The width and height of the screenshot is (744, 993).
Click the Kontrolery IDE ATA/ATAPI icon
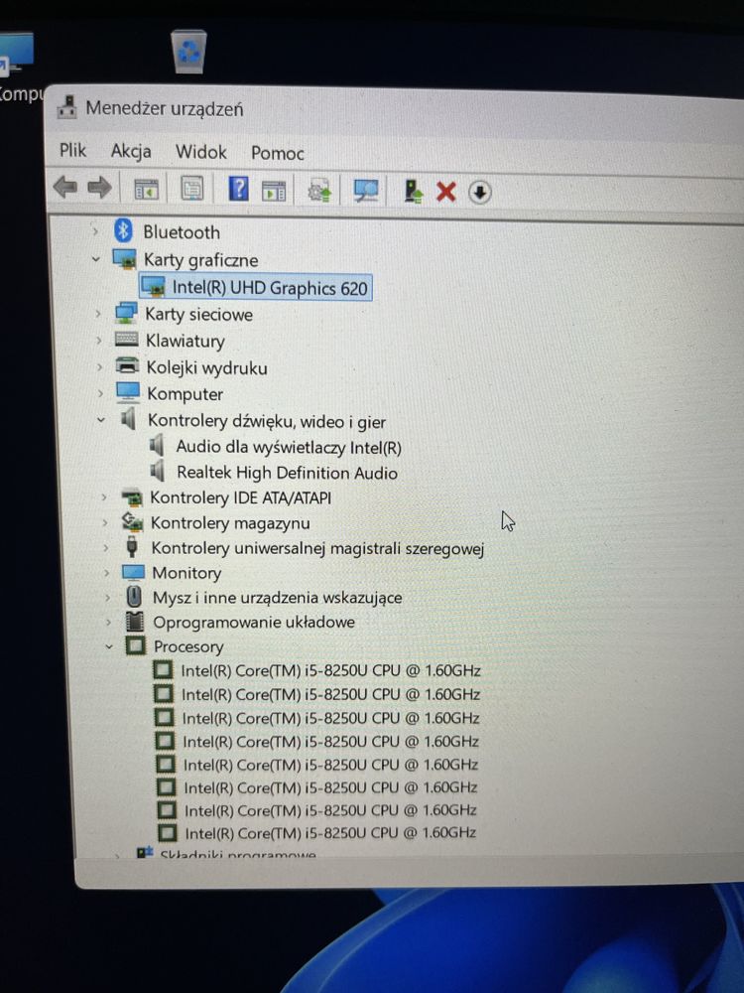click(132, 497)
